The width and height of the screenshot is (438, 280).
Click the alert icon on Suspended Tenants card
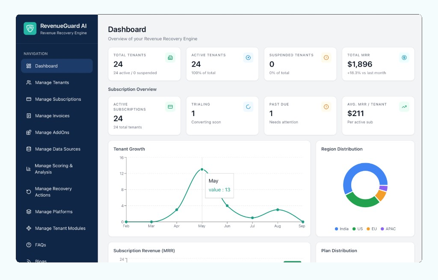[x=326, y=58]
